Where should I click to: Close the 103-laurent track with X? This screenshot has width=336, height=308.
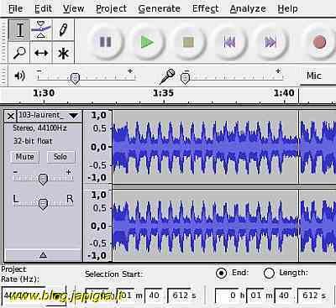11,116
